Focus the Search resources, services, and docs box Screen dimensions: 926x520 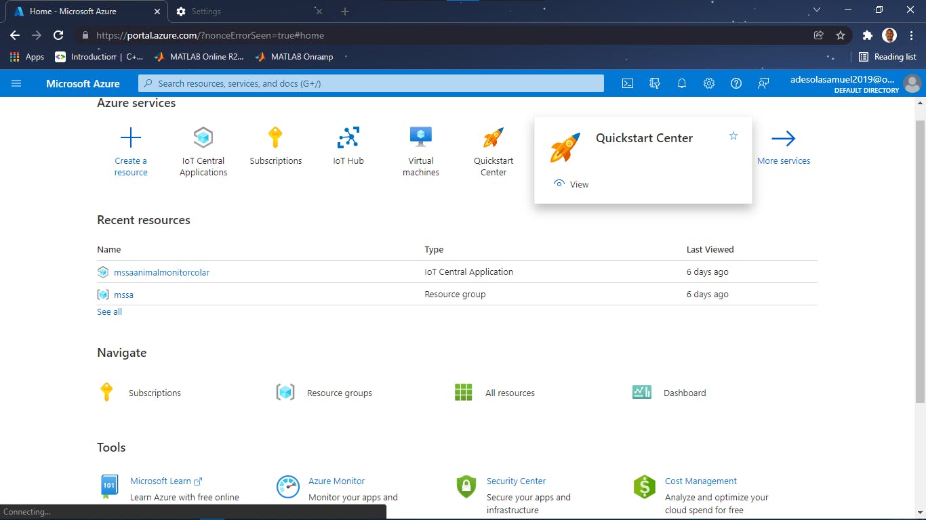(x=371, y=83)
